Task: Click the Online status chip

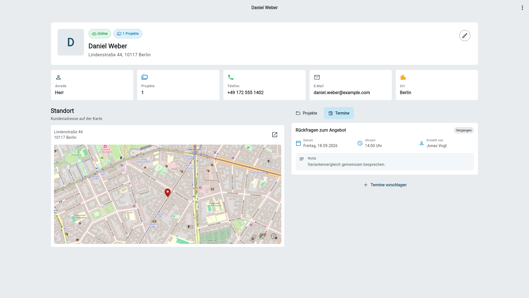Action: click(100, 34)
